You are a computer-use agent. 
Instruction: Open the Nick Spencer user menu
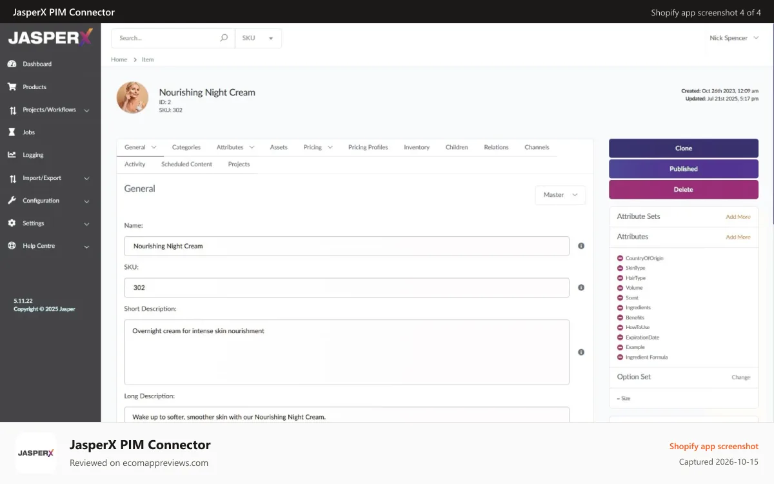733,38
